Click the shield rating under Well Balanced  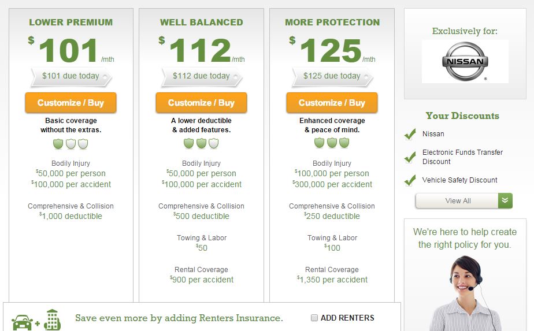click(x=201, y=143)
